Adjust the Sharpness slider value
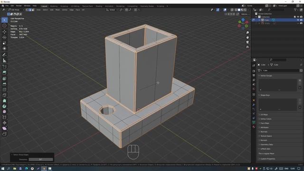The height and width of the screenshot is (171, 304). (x=41, y=160)
